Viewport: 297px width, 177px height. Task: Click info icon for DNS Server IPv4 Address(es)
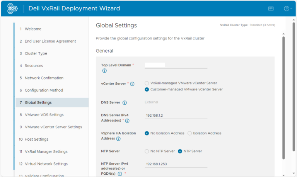(127, 121)
